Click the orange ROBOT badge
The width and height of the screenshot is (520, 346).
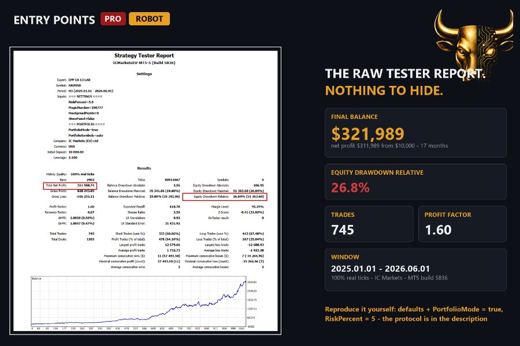tap(149, 19)
